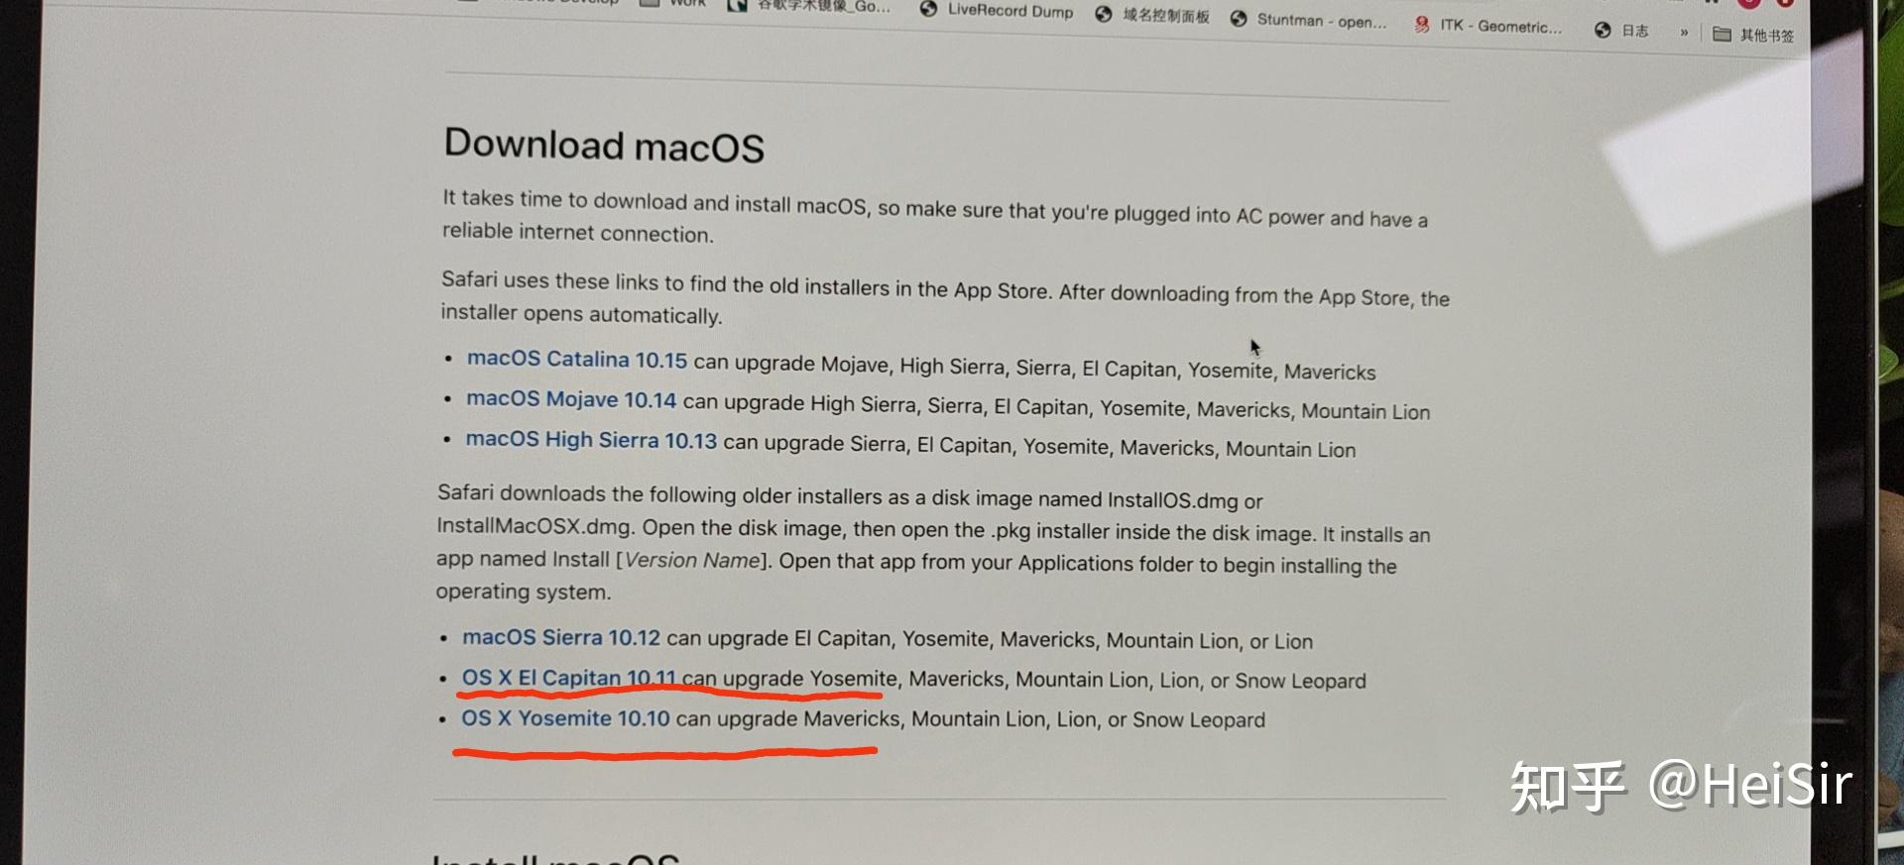Click the reliable internet connection sentence

577,233
